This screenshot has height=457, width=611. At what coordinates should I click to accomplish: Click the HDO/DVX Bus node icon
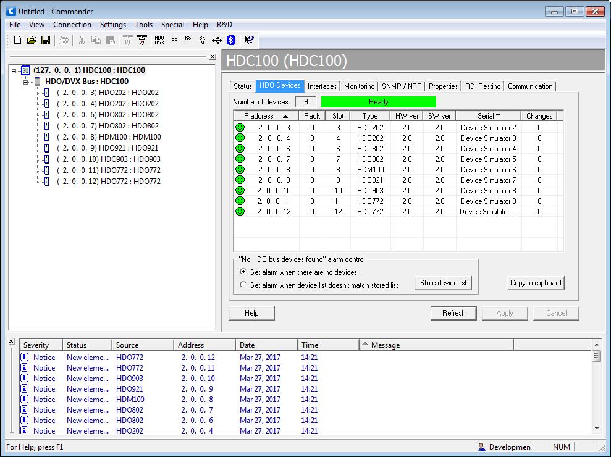(38, 82)
